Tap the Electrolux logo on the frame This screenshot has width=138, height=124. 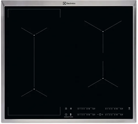[69, 3]
